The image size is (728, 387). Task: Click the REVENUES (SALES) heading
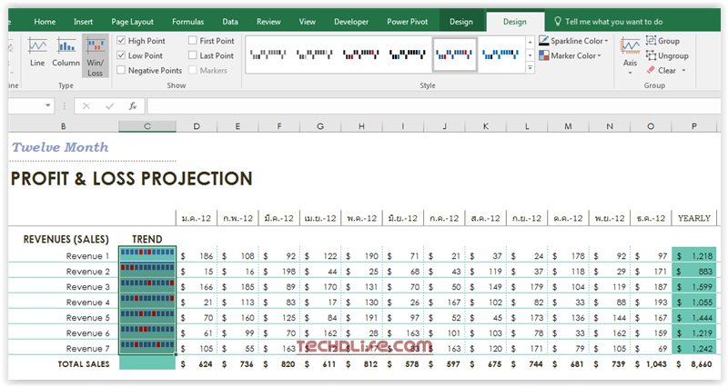66,239
